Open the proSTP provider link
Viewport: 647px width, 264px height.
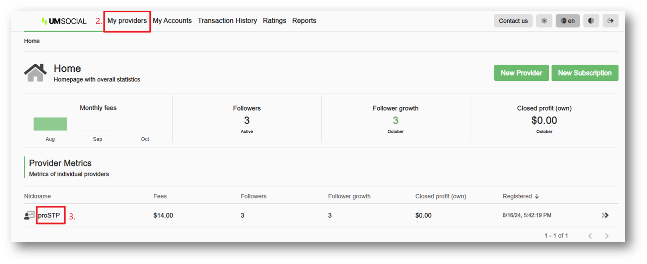click(49, 215)
